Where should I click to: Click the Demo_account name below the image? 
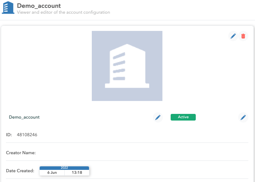coord(24,117)
